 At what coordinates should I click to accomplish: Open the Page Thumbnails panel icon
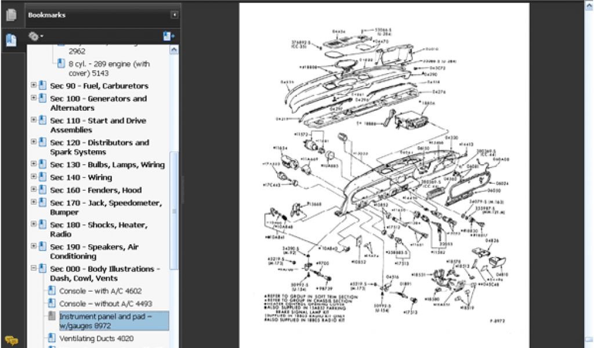(x=11, y=16)
